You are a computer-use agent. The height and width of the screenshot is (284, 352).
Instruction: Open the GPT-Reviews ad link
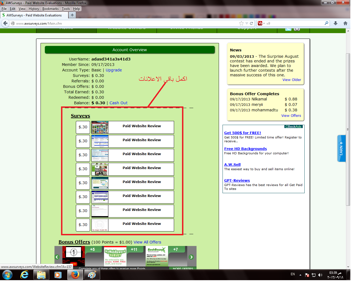pyautogui.click(x=237, y=180)
